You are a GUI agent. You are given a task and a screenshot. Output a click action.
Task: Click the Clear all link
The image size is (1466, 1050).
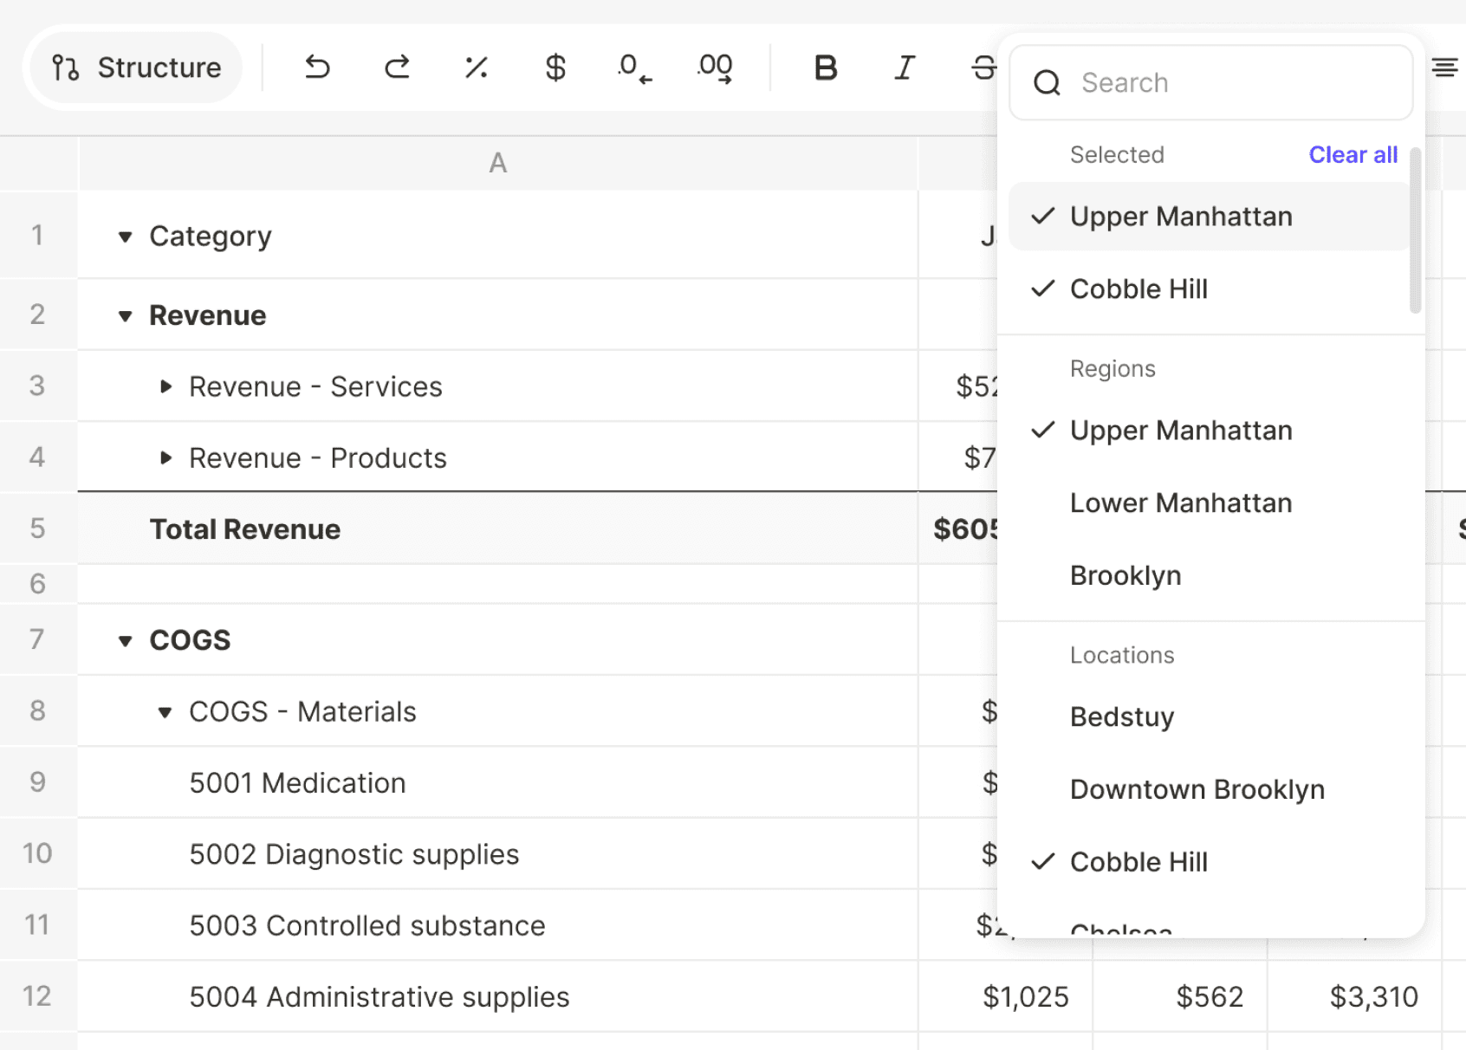pos(1352,154)
